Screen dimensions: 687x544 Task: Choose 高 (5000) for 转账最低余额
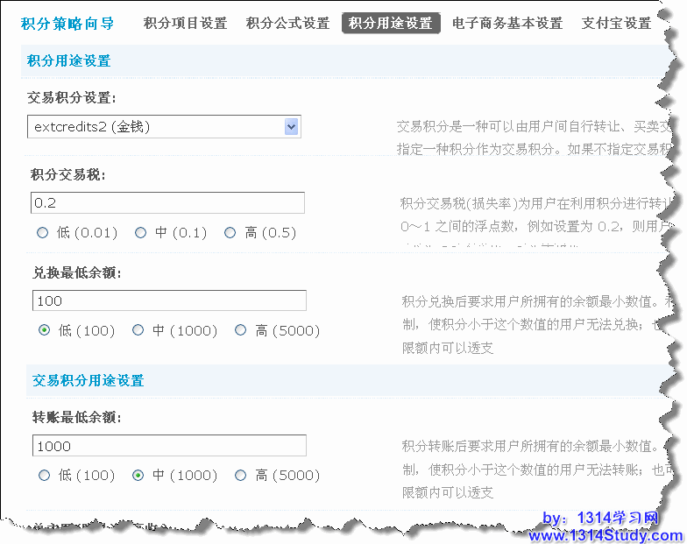click(x=241, y=476)
